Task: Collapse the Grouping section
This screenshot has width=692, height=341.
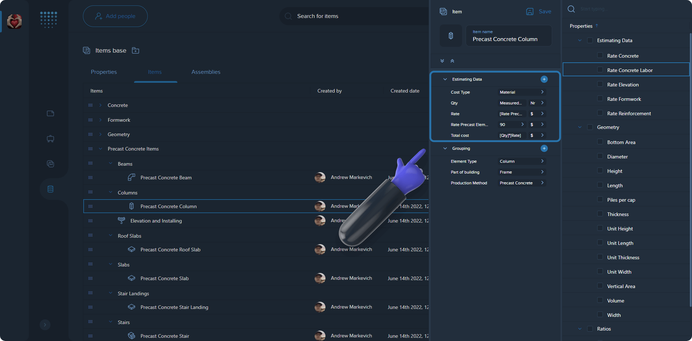Action: (445, 148)
